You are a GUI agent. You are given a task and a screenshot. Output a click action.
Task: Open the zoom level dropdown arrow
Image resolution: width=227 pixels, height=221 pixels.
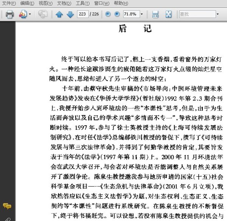(142, 14)
